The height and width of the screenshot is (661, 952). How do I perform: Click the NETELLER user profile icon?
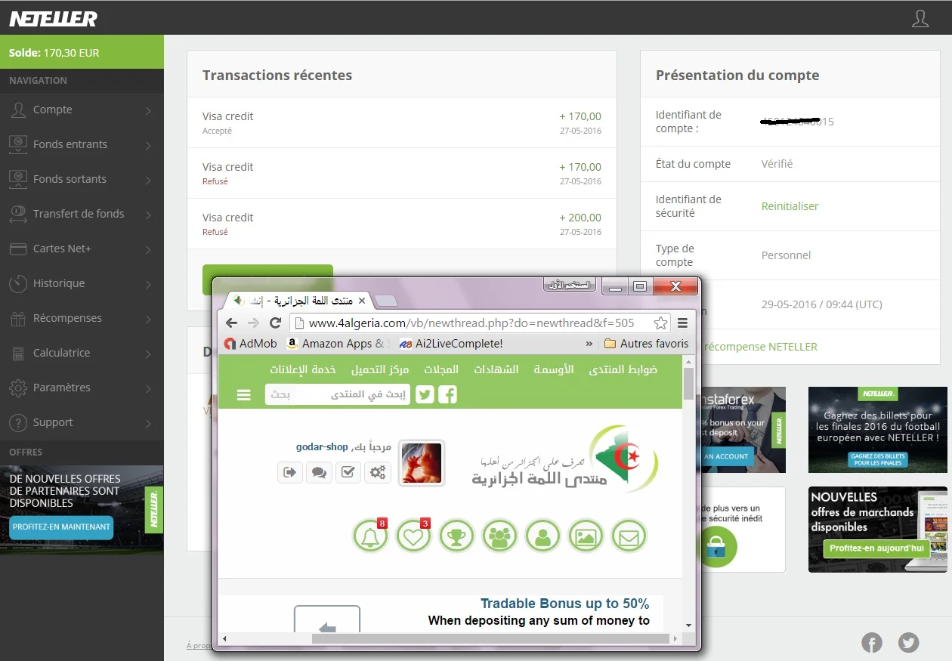tap(920, 18)
